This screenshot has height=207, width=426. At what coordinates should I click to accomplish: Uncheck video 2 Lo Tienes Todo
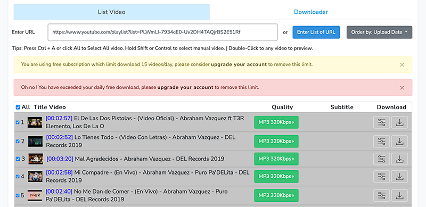pyautogui.click(x=18, y=141)
